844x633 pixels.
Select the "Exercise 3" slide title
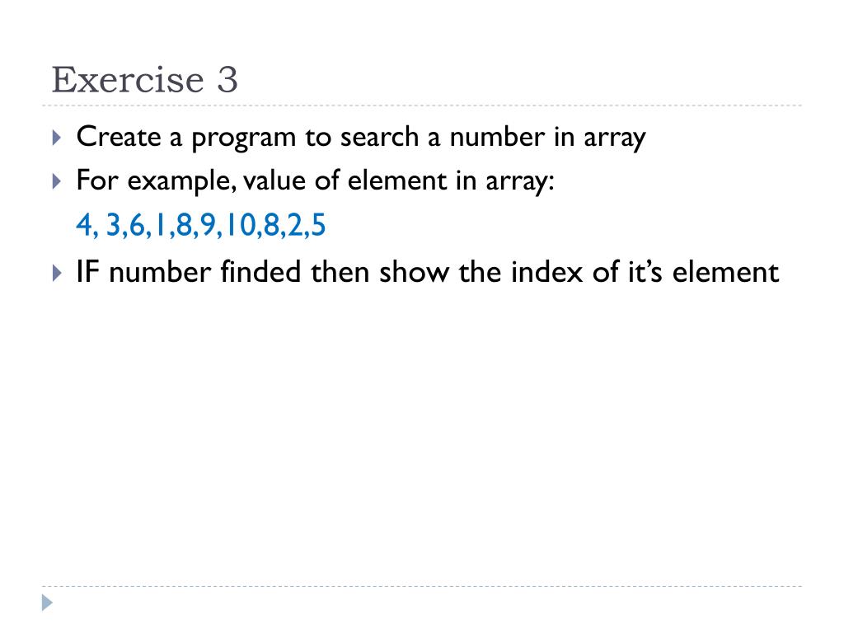144,80
